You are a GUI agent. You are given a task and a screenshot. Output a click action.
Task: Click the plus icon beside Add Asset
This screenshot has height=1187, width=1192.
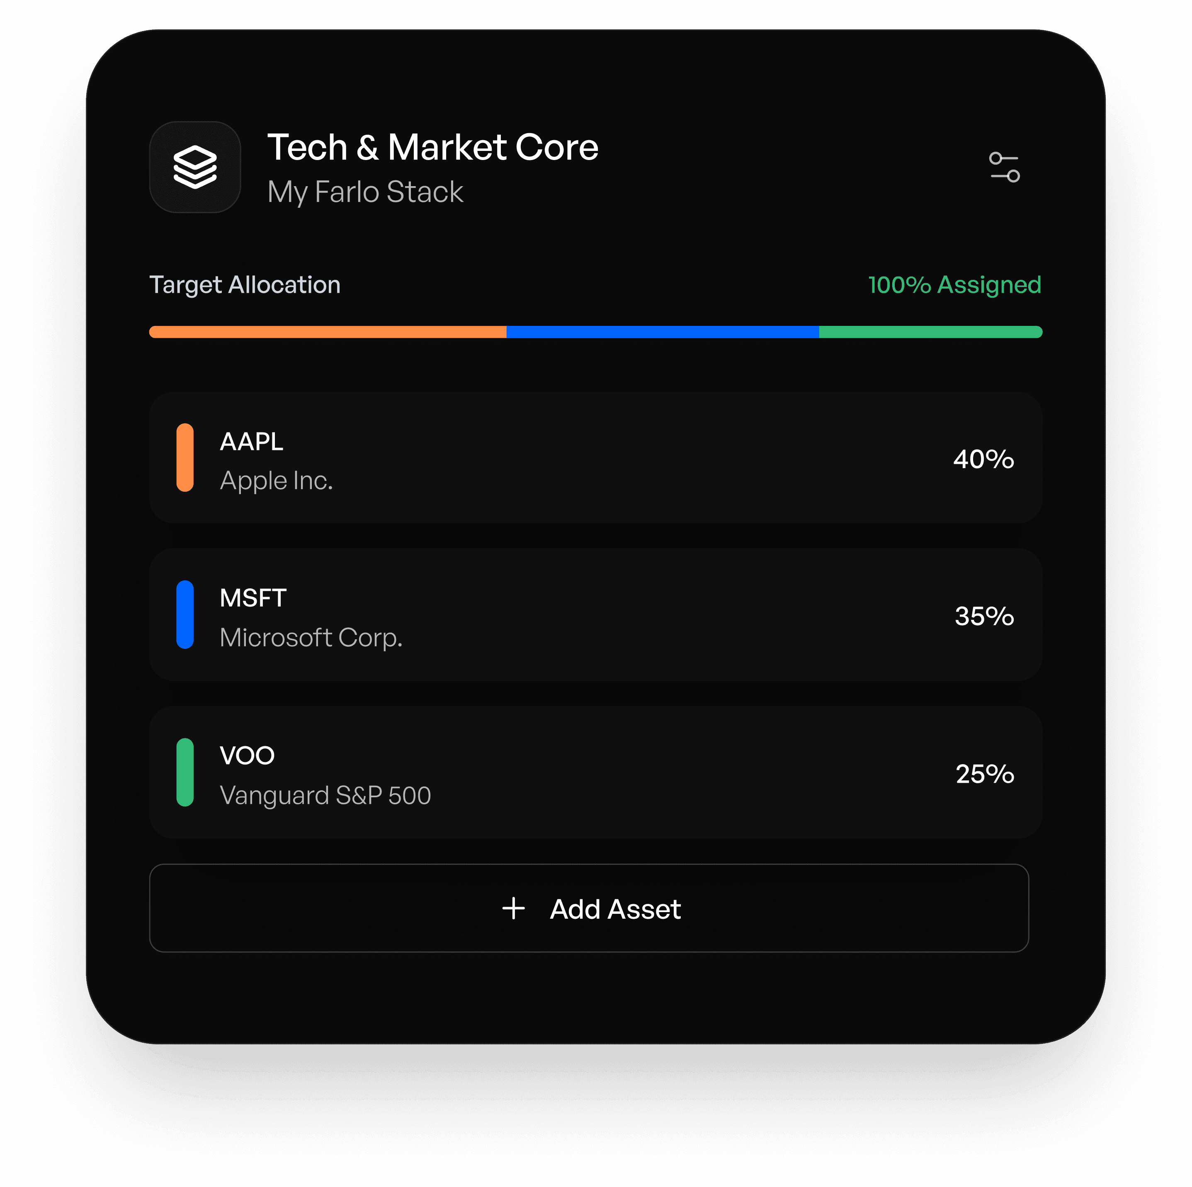pos(513,909)
